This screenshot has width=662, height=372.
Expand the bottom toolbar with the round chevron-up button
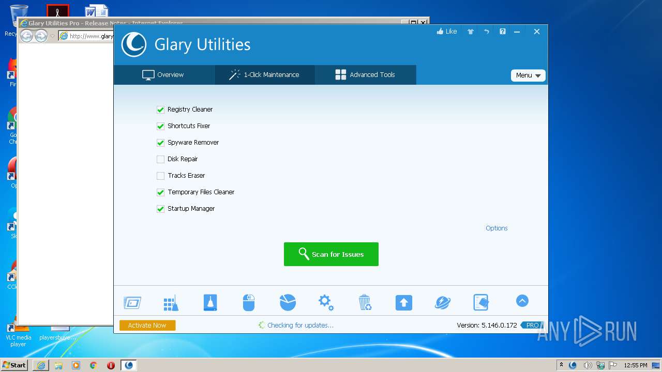[x=522, y=301]
